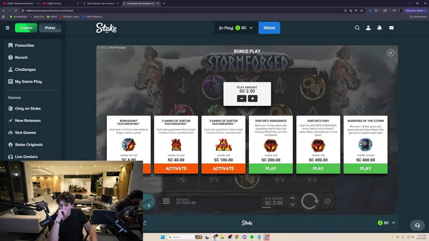
Task: Raise the play amount with up arrow
Action: 293,198
